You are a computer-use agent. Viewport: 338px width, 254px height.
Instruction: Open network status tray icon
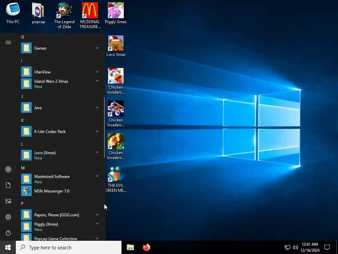coord(287,247)
